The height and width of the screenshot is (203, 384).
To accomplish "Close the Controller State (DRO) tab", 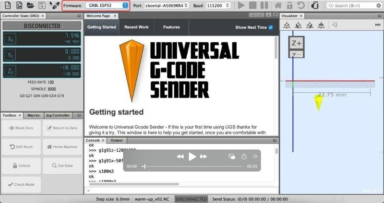I will click(x=43, y=16).
